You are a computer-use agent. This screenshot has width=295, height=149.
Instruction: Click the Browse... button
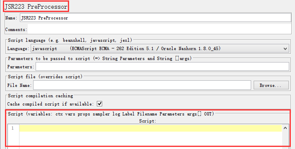pyautogui.click(x=271, y=85)
